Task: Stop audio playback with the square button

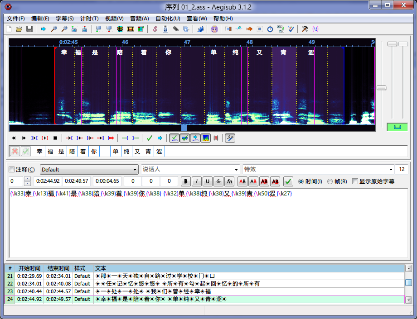Action: (x=55, y=138)
